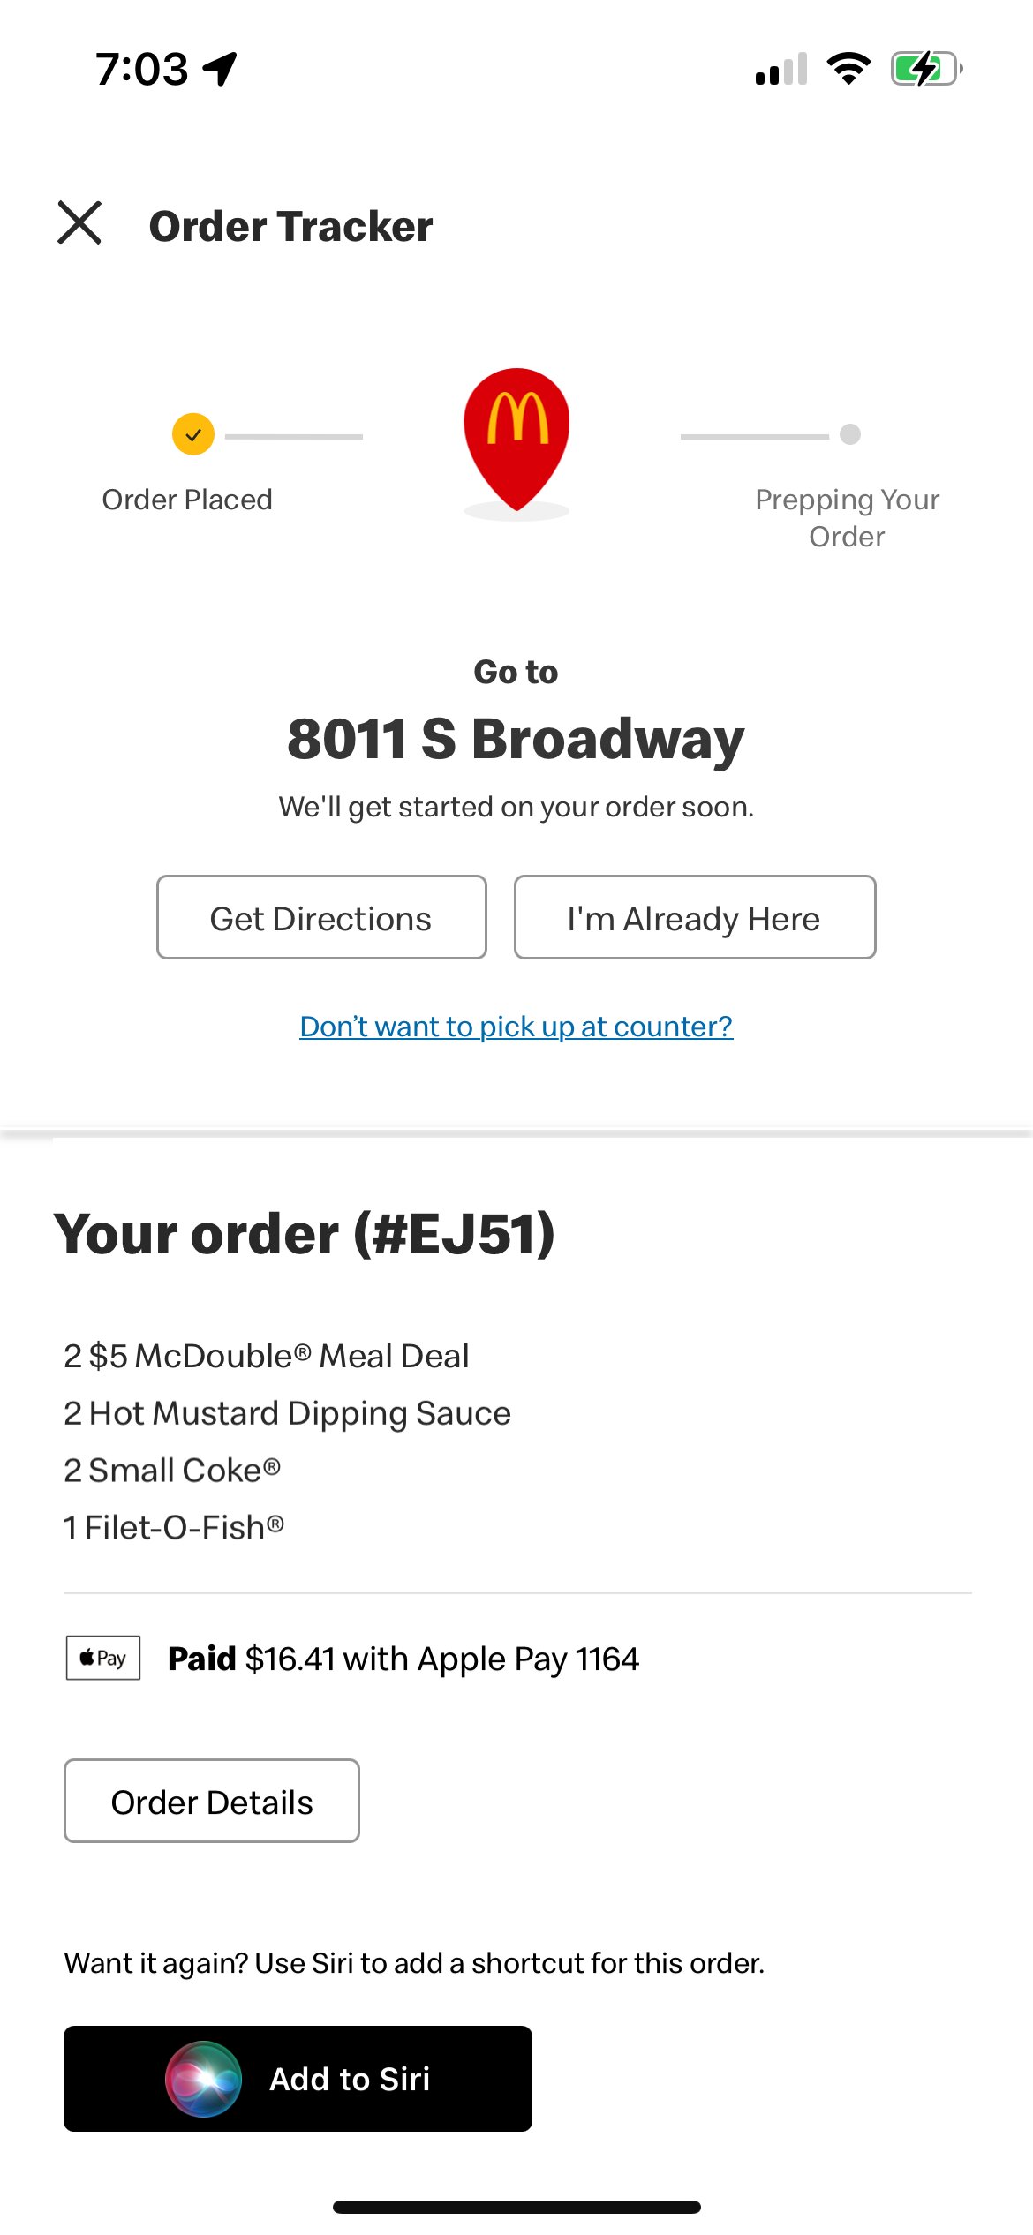Tap the Paid $16.41 payment line
This screenshot has height=2235, width=1033.
tap(403, 1659)
